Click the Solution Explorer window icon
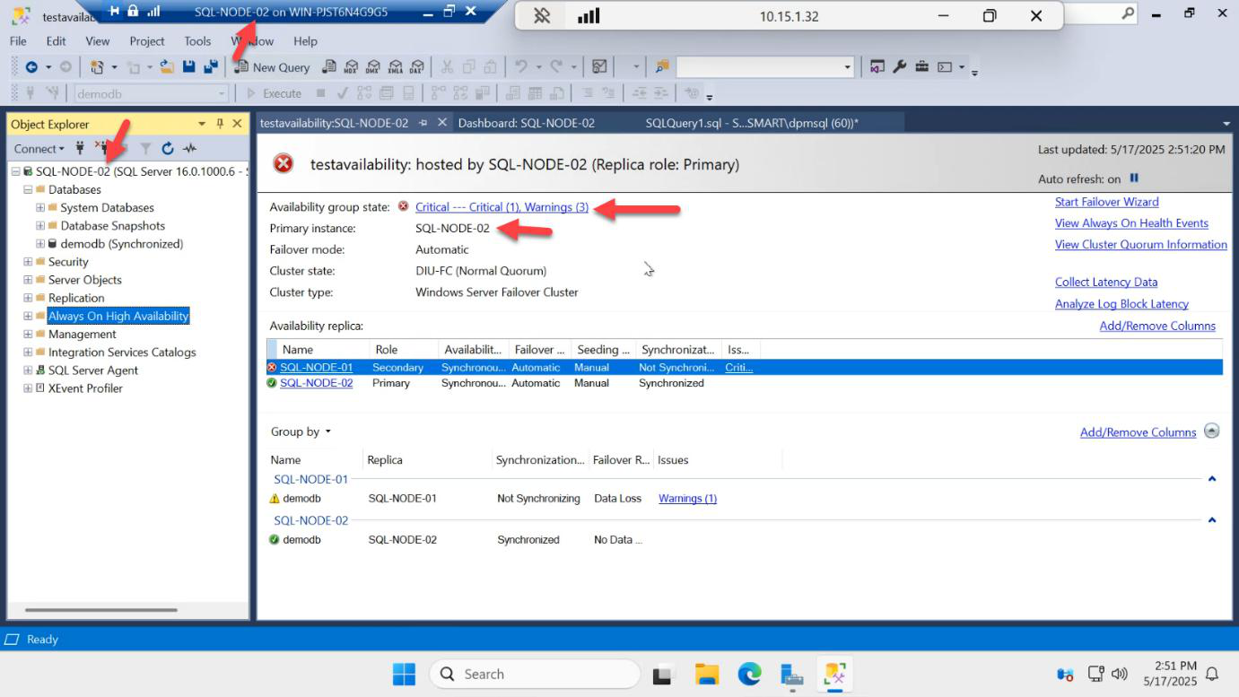 (877, 67)
